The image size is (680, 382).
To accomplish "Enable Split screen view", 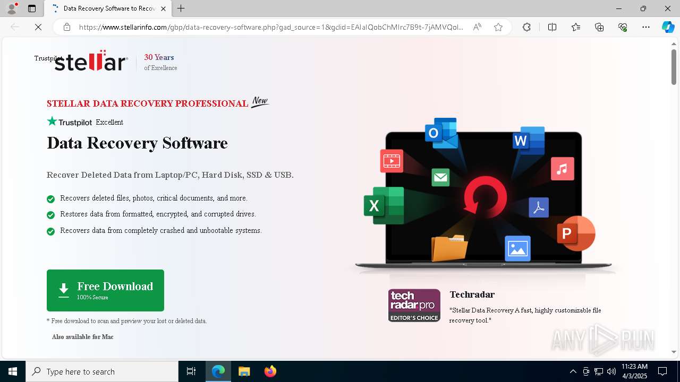I will tap(552, 27).
